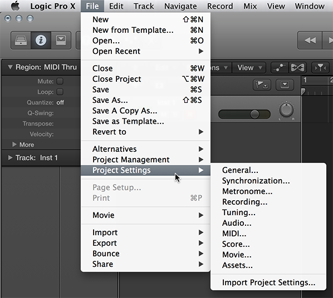This screenshot has height=298, width=333.
Task: Choose Open... from the File menu
Action: [x=146, y=41]
